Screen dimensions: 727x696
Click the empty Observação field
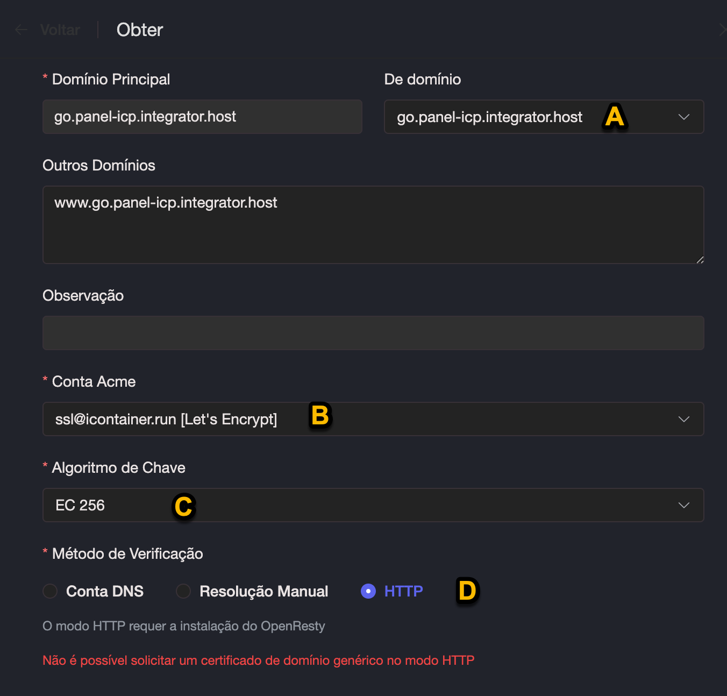(x=373, y=333)
